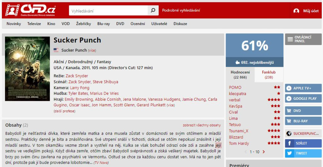Focus the Vyhledávání search field

tap(109, 10)
